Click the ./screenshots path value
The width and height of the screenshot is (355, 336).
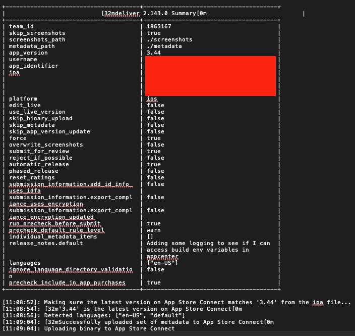click(x=169, y=40)
